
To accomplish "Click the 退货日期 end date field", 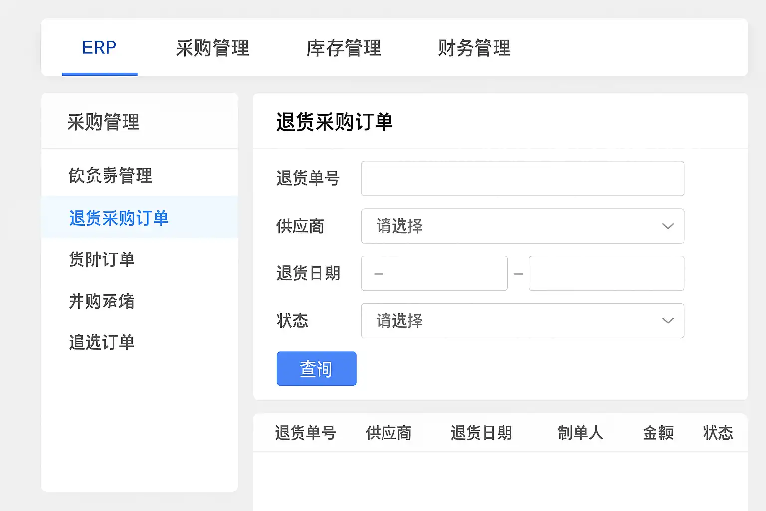I will (x=606, y=273).
